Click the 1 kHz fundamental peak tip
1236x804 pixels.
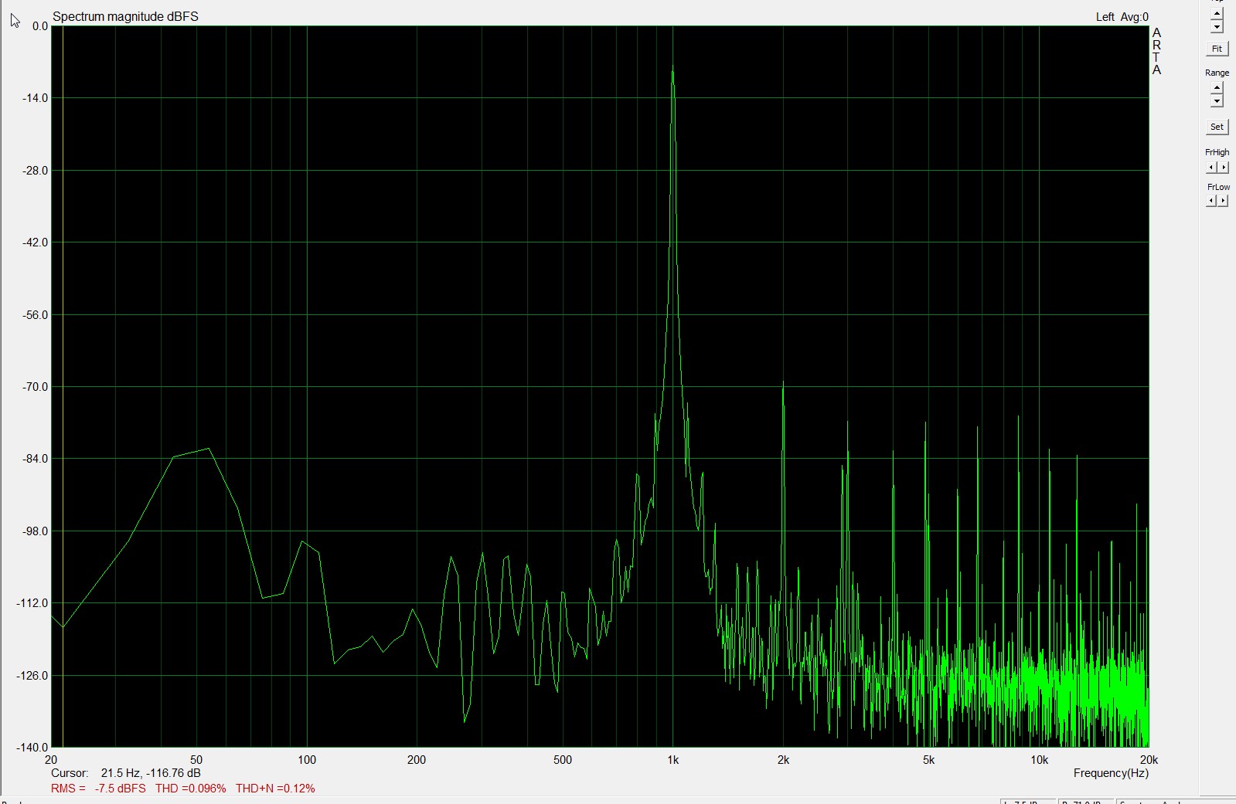[x=672, y=68]
